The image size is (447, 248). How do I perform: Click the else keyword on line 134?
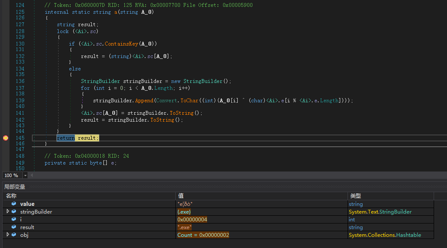coord(74,69)
